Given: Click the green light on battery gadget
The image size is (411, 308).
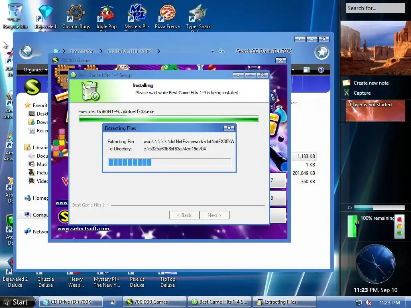Looking at the screenshot, I should click(x=399, y=233).
